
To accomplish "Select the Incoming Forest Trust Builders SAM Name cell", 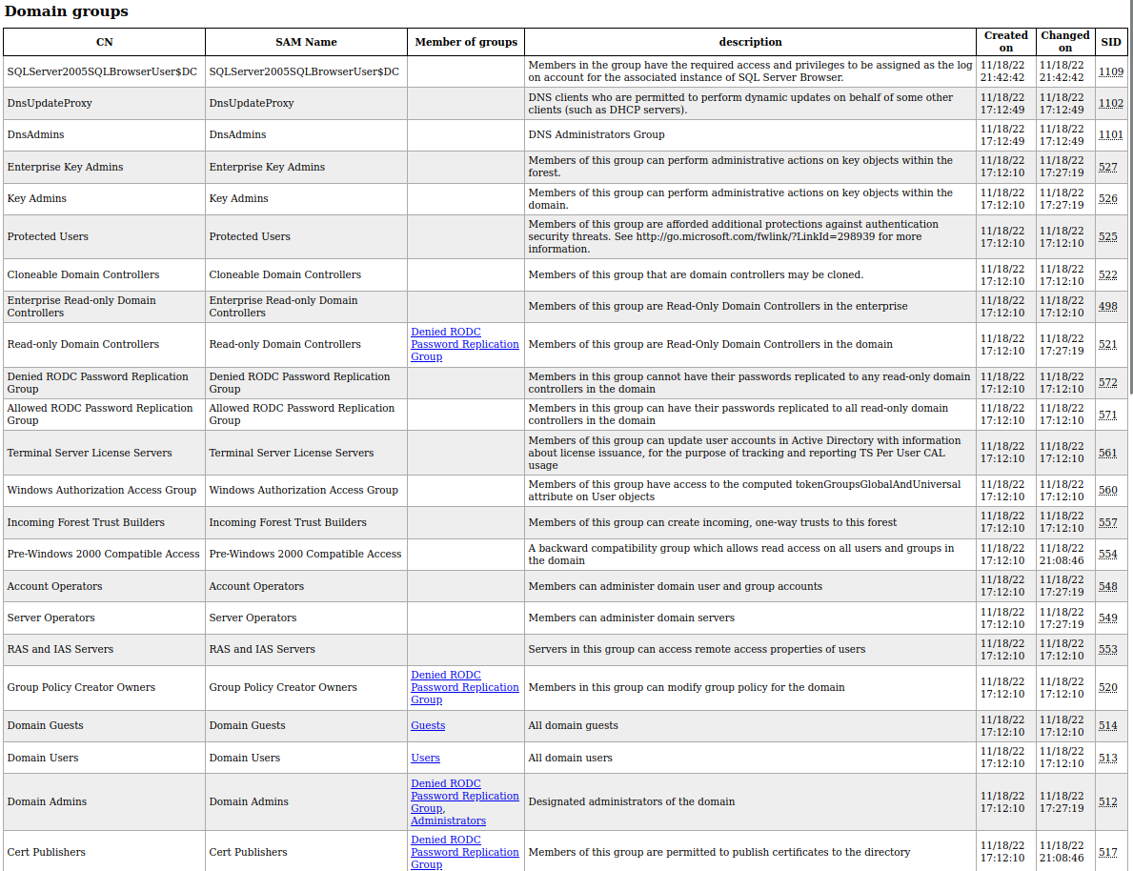I will (x=307, y=522).
